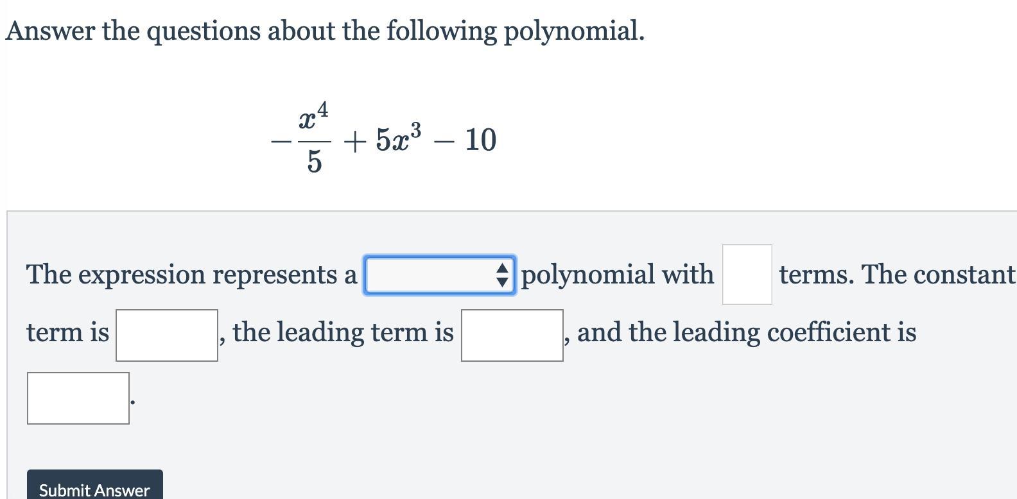Click the dropdown's up-down arrow icon
1017x499 pixels.
[x=503, y=275]
